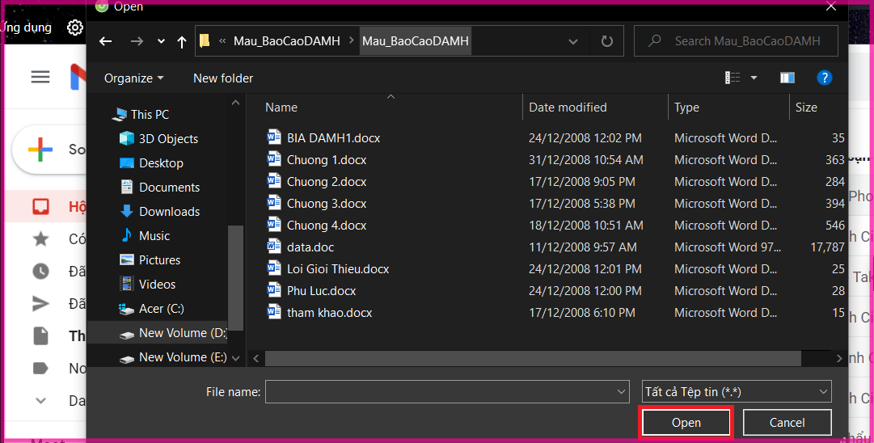The height and width of the screenshot is (443, 874).
Task: Open the Organize menu
Action: (x=133, y=78)
